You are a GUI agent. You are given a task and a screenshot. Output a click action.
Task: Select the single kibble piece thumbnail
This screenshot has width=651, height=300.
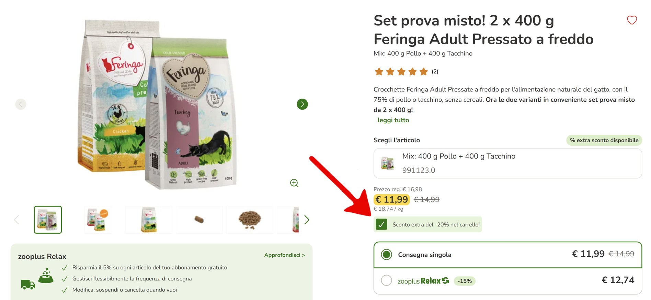199,220
